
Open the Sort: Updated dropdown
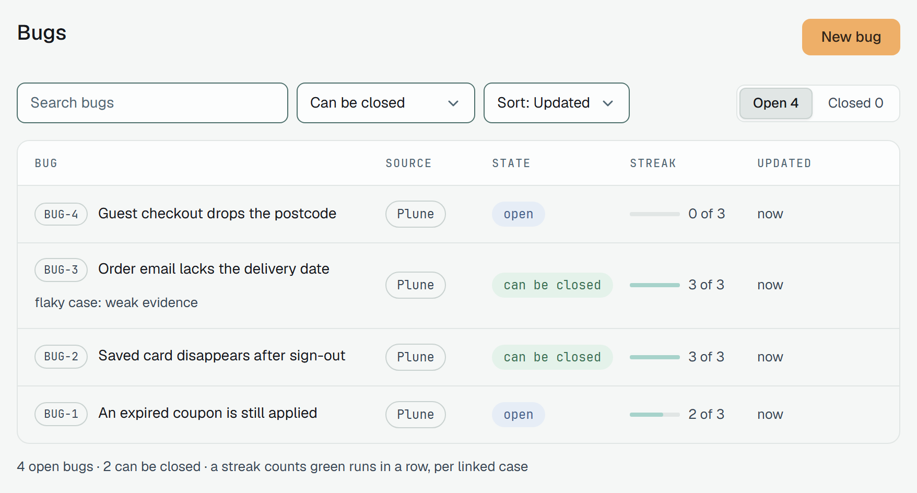(557, 103)
